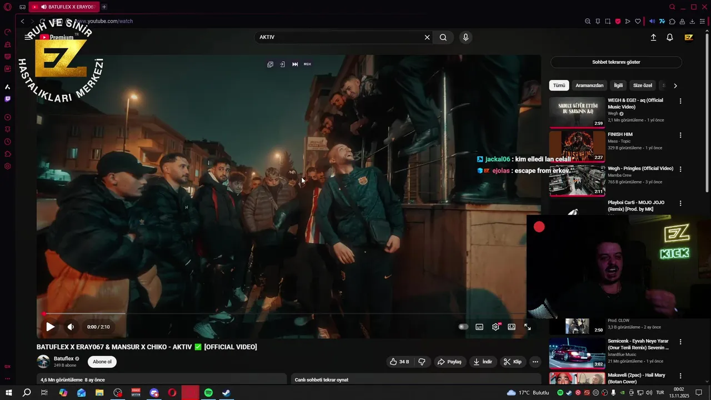Image resolution: width=711 pixels, height=400 pixels.
Task: Open Twitch in the Opera sidebar
Action: [x=7, y=99]
